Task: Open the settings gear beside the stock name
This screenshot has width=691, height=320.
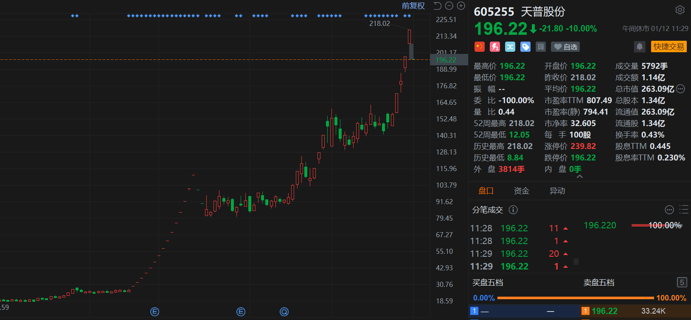Action: [680, 10]
